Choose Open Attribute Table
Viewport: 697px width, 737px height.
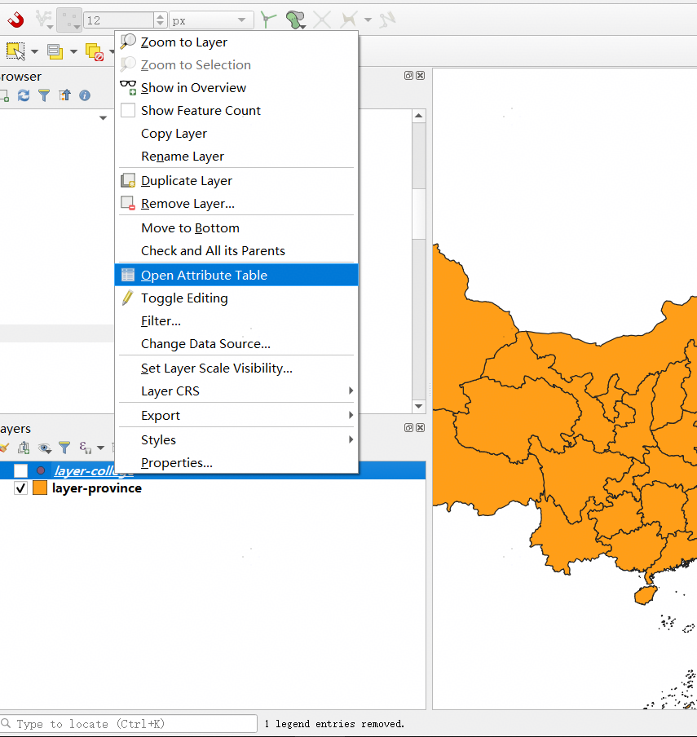[x=204, y=276]
